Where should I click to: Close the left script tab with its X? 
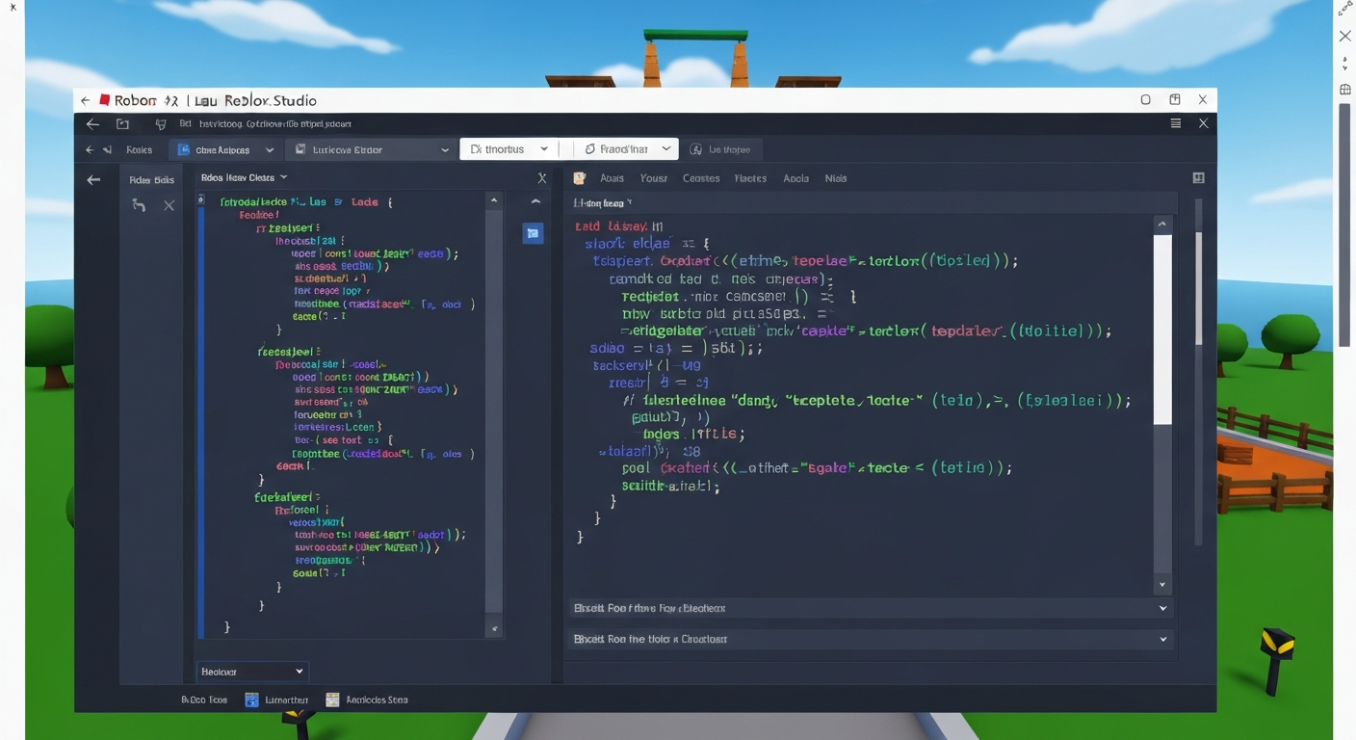[x=542, y=178]
